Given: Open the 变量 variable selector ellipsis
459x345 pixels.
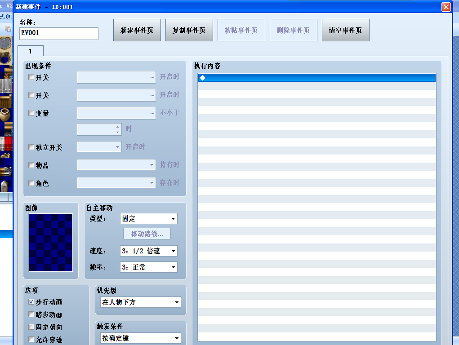Looking at the screenshot, I should coord(152,113).
